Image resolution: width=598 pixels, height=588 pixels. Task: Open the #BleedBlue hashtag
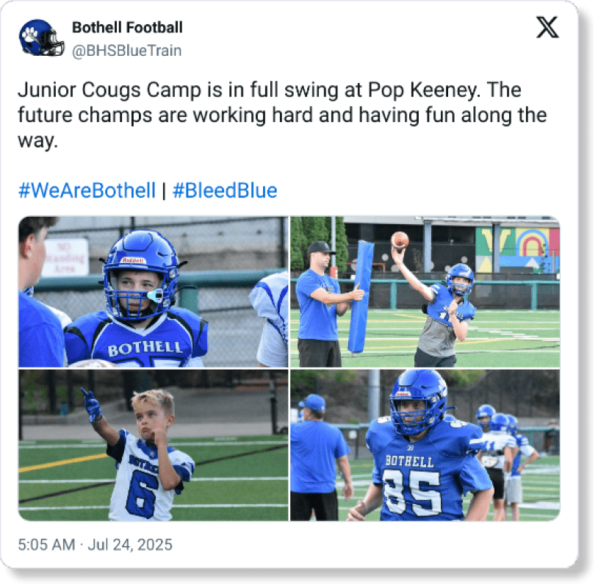point(225,190)
